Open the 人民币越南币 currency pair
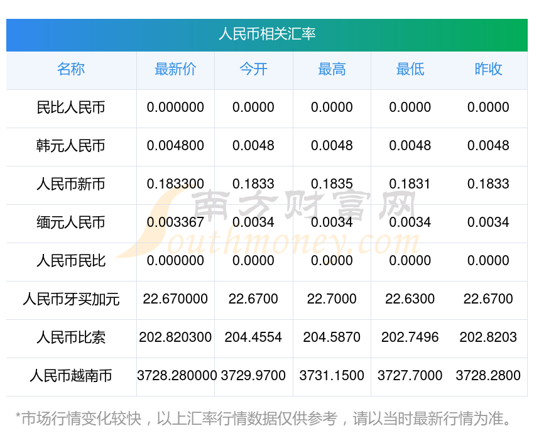Screen dimensions: 534x438 point(71,376)
